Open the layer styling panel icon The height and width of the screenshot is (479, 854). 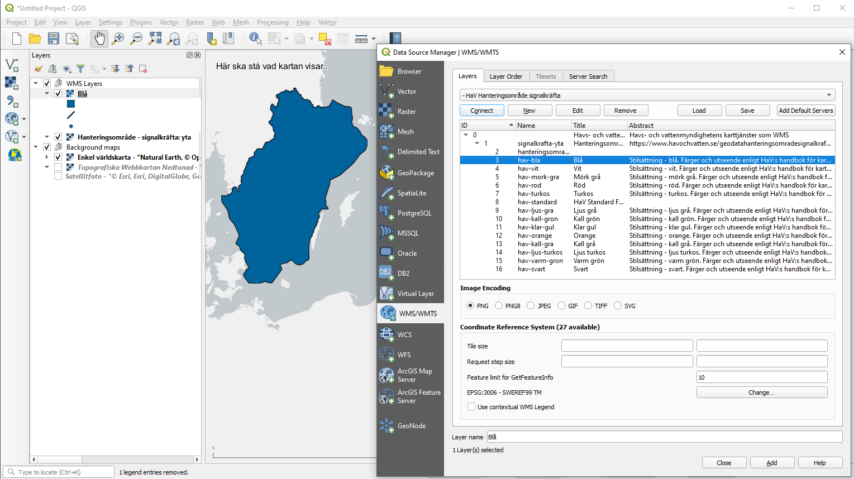[x=38, y=68]
